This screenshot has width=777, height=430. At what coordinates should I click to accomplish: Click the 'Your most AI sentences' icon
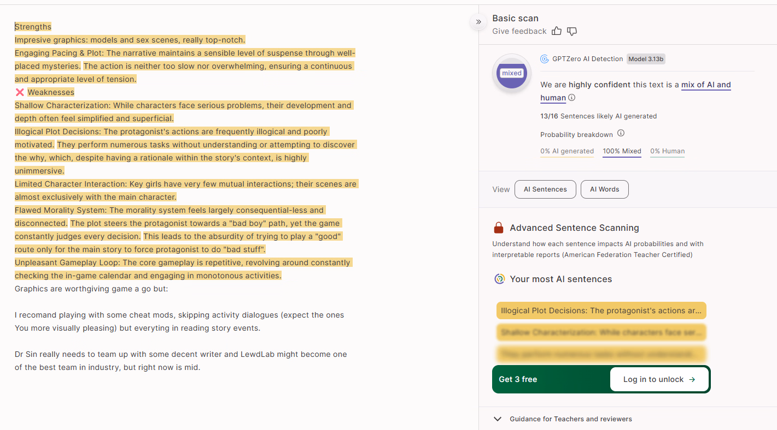499,279
